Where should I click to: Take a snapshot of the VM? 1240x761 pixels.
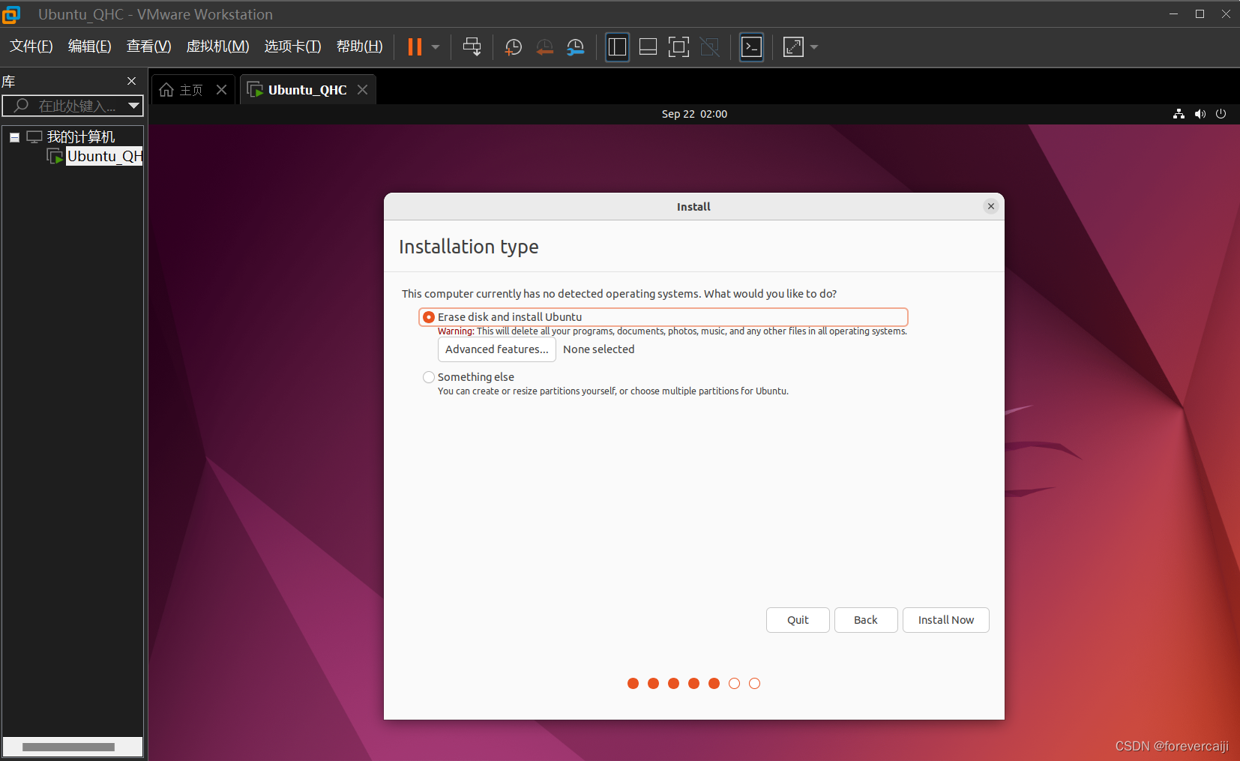coord(514,47)
